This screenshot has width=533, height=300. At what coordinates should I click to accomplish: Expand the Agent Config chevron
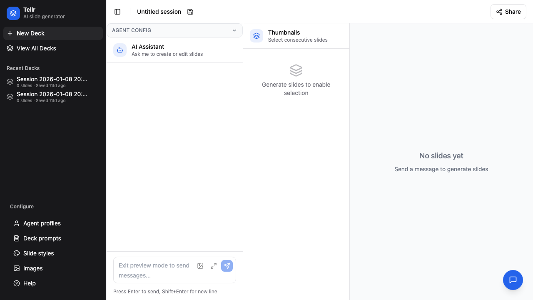pos(234,30)
